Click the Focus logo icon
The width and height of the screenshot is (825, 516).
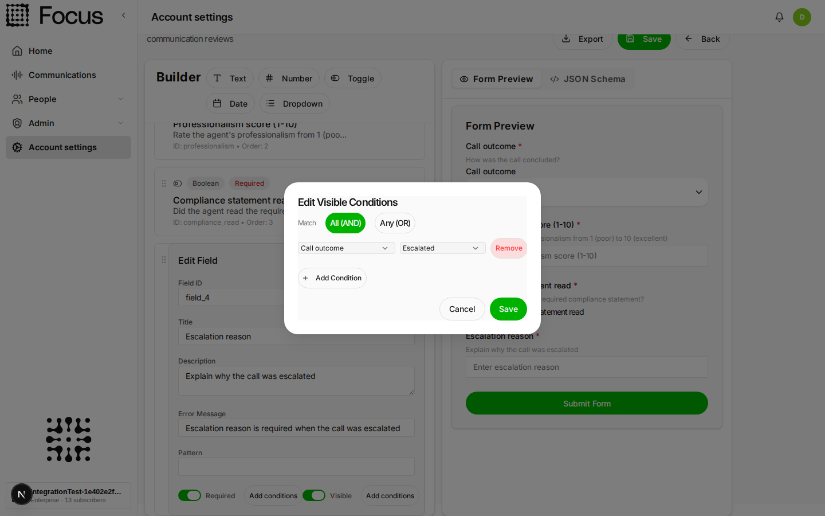point(17,15)
